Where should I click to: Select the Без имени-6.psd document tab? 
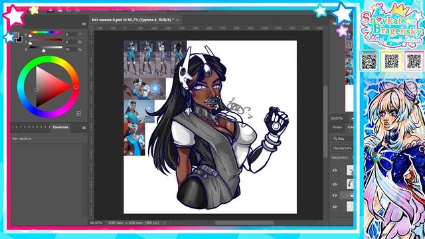coord(132,20)
